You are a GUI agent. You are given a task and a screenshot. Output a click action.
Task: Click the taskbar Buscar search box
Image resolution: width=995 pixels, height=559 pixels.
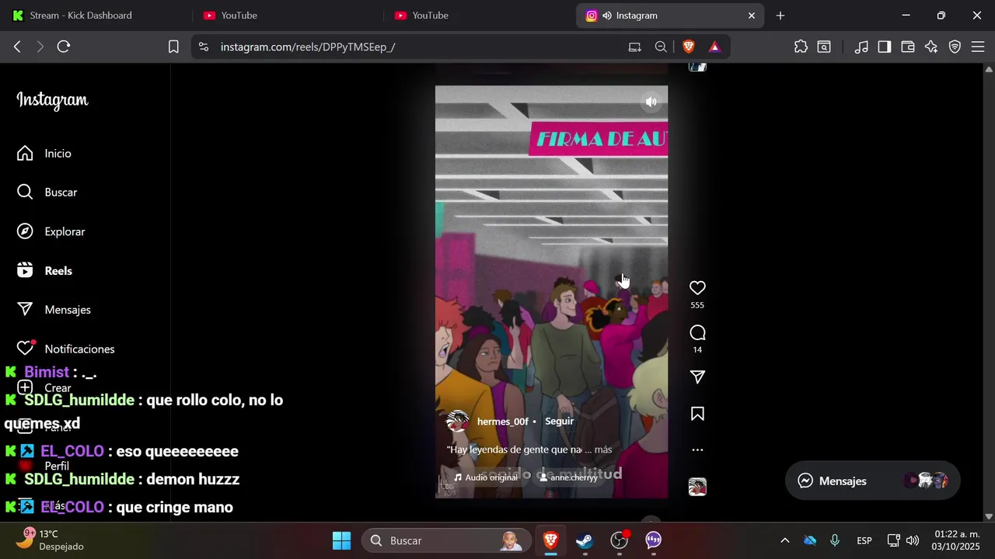(447, 540)
